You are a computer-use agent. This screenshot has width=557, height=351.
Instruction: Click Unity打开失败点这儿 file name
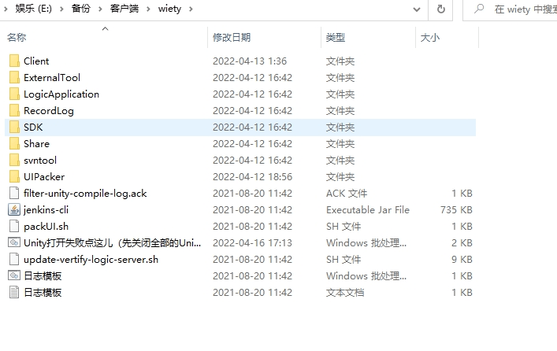coord(112,242)
